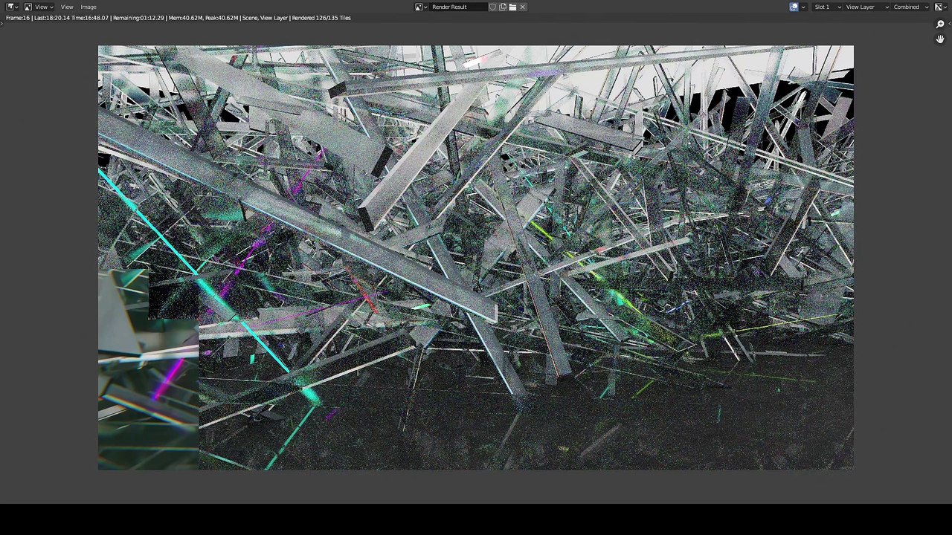Toggle the gizmo display button

[x=794, y=7]
